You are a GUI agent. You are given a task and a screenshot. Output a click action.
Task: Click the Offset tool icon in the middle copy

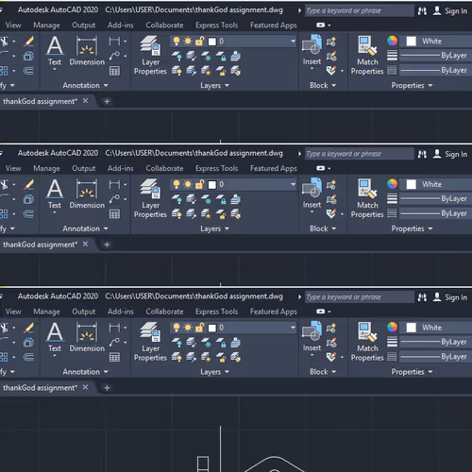click(x=28, y=214)
